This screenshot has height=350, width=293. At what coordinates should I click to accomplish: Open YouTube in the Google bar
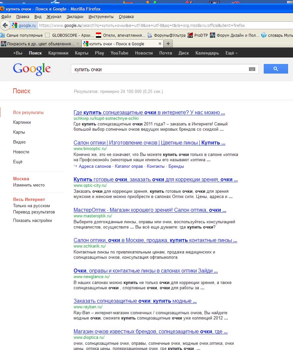[x=120, y=53]
